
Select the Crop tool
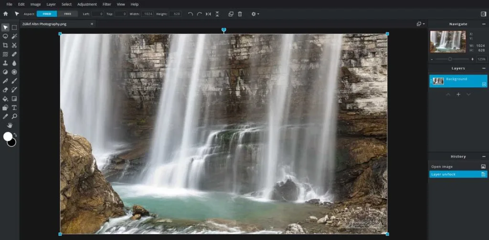tap(5, 45)
